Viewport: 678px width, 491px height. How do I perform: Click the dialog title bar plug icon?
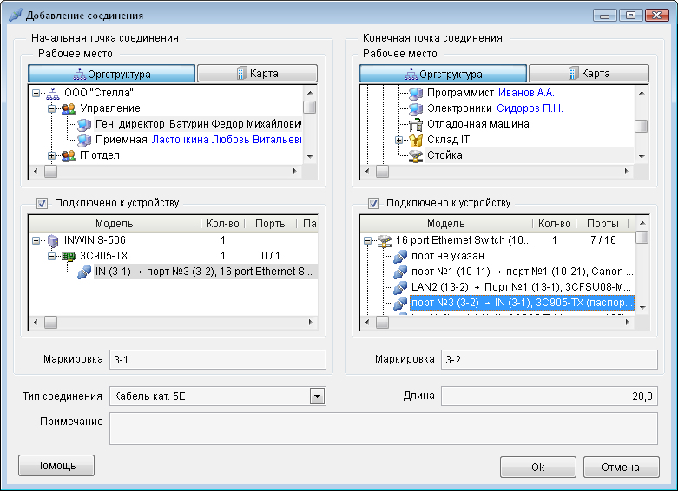pos(15,15)
